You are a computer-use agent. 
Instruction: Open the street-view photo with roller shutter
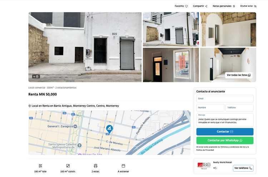coord(171,29)
